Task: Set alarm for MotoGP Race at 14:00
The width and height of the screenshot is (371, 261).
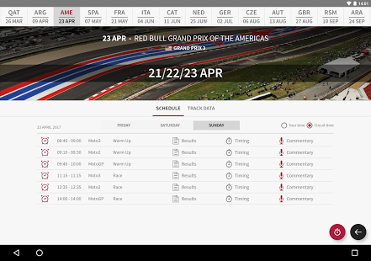Action: (45, 199)
